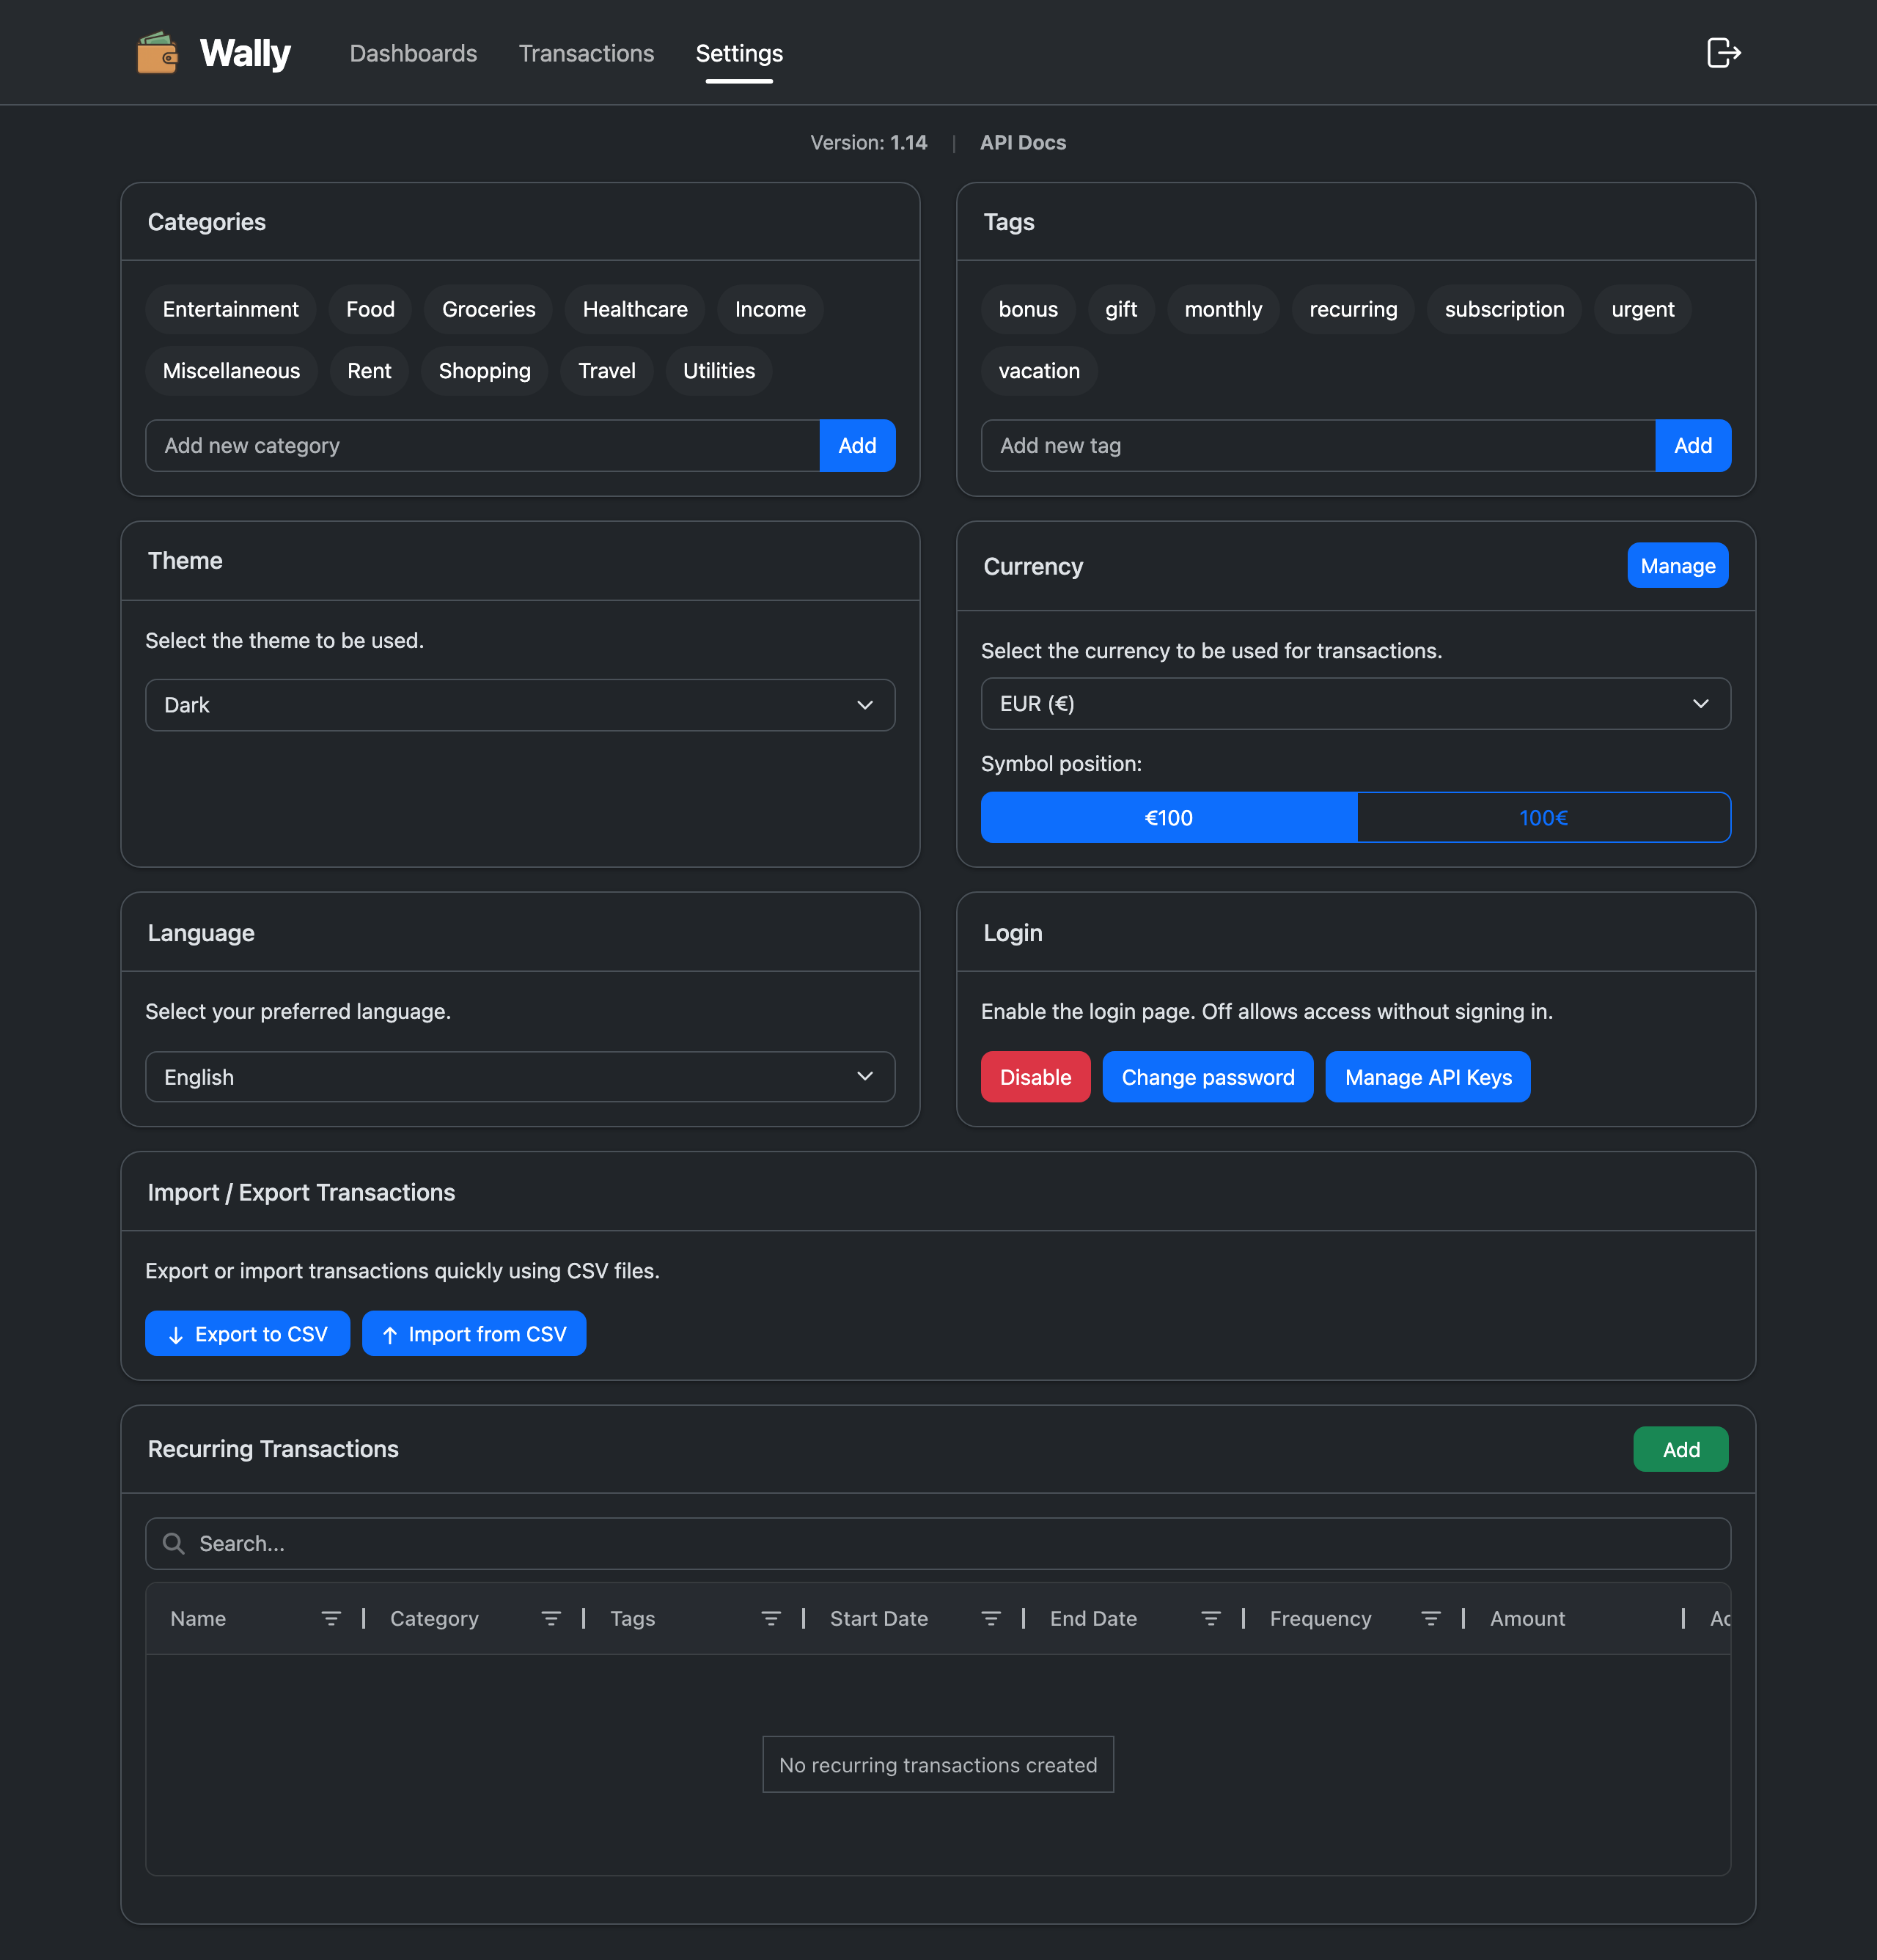1877x1960 pixels.
Task: Select the recurring tag chip
Action: [1353, 309]
